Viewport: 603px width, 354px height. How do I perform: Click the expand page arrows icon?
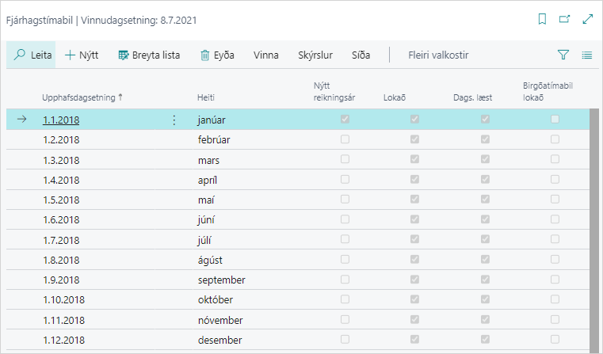(x=587, y=19)
